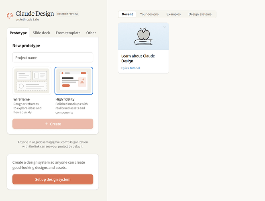The image size is (265, 201).
Task: Click the Learn about Claude Design title
Action: tap(138, 59)
